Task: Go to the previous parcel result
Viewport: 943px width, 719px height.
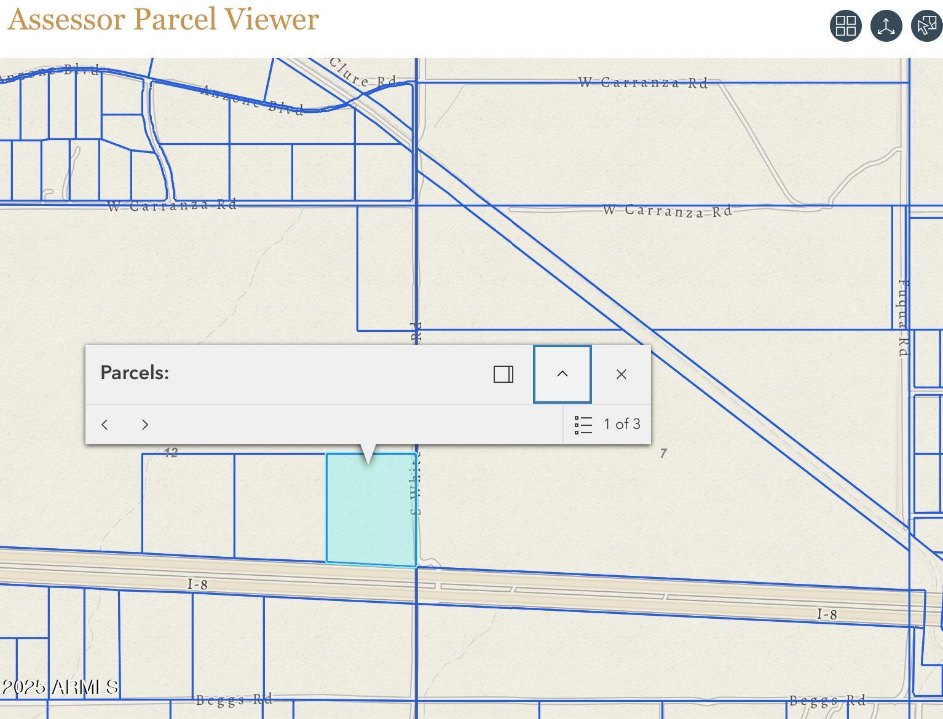Action: [105, 424]
